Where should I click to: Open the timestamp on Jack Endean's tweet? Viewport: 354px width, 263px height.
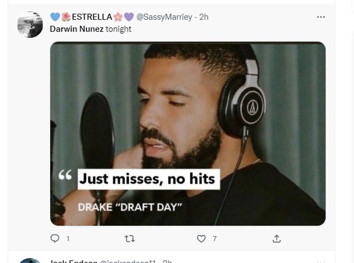coord(167,261)
